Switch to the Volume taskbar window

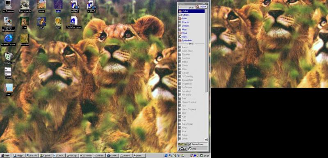tap(99, 156)
